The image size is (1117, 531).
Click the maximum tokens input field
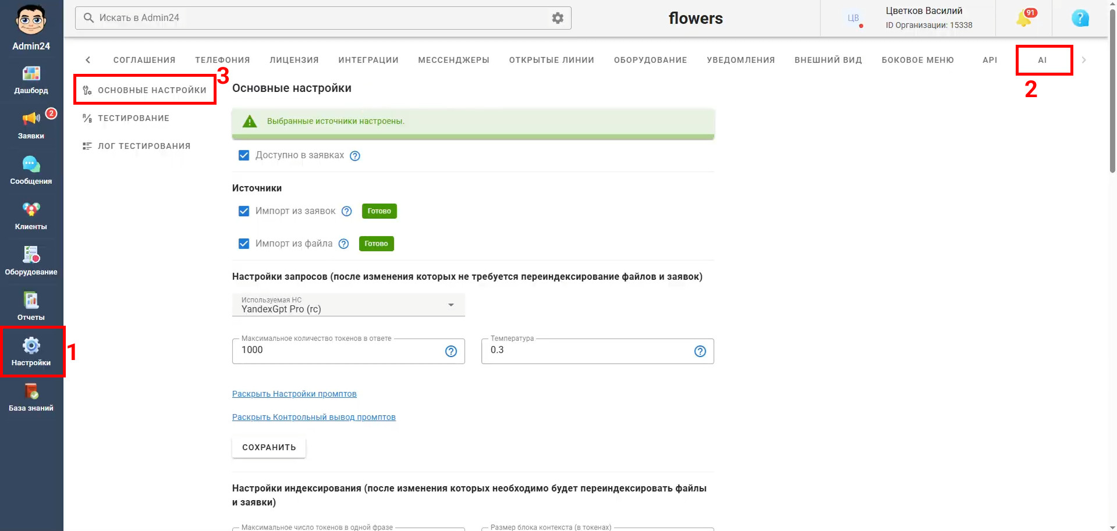tap(349, 351)
